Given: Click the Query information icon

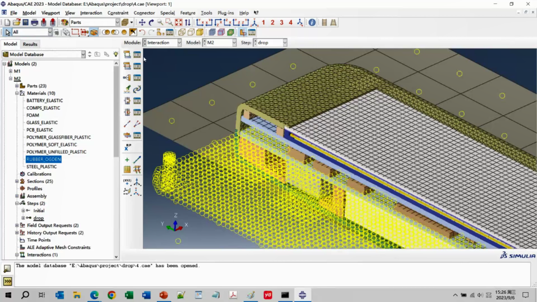Looking at the screenshot, I should [x=312, y=22].
